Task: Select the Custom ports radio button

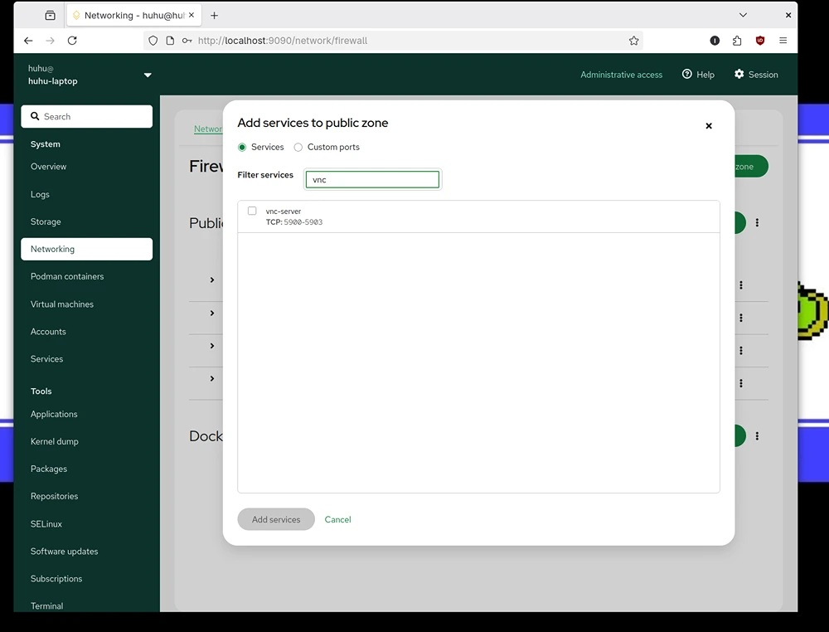Action: 298,147
